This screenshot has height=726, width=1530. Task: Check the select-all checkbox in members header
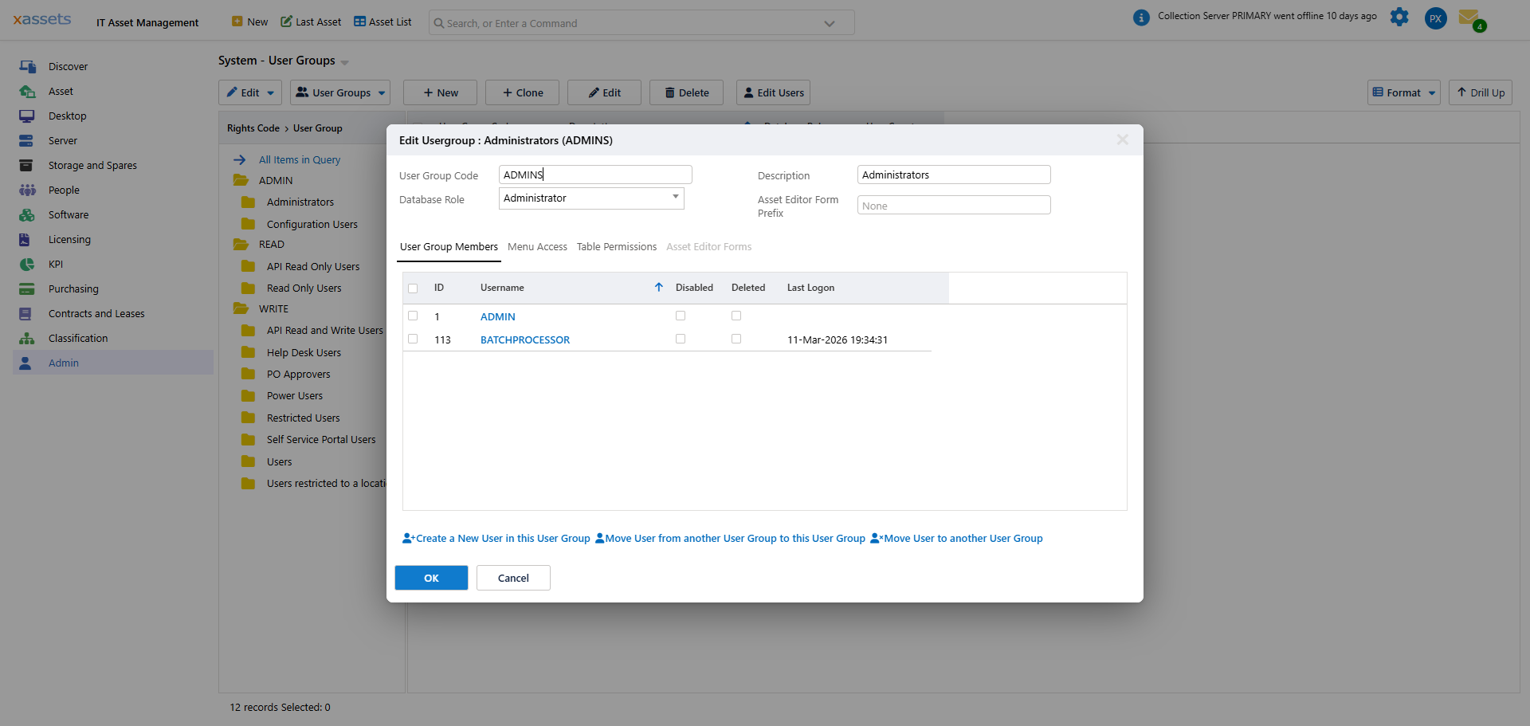[413, 288]
